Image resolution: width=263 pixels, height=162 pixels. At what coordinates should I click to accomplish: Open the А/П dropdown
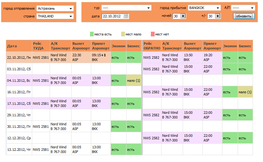click(252, 8)
